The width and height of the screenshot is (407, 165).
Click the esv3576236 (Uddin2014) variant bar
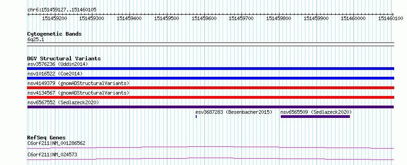[x=210, y=69]
